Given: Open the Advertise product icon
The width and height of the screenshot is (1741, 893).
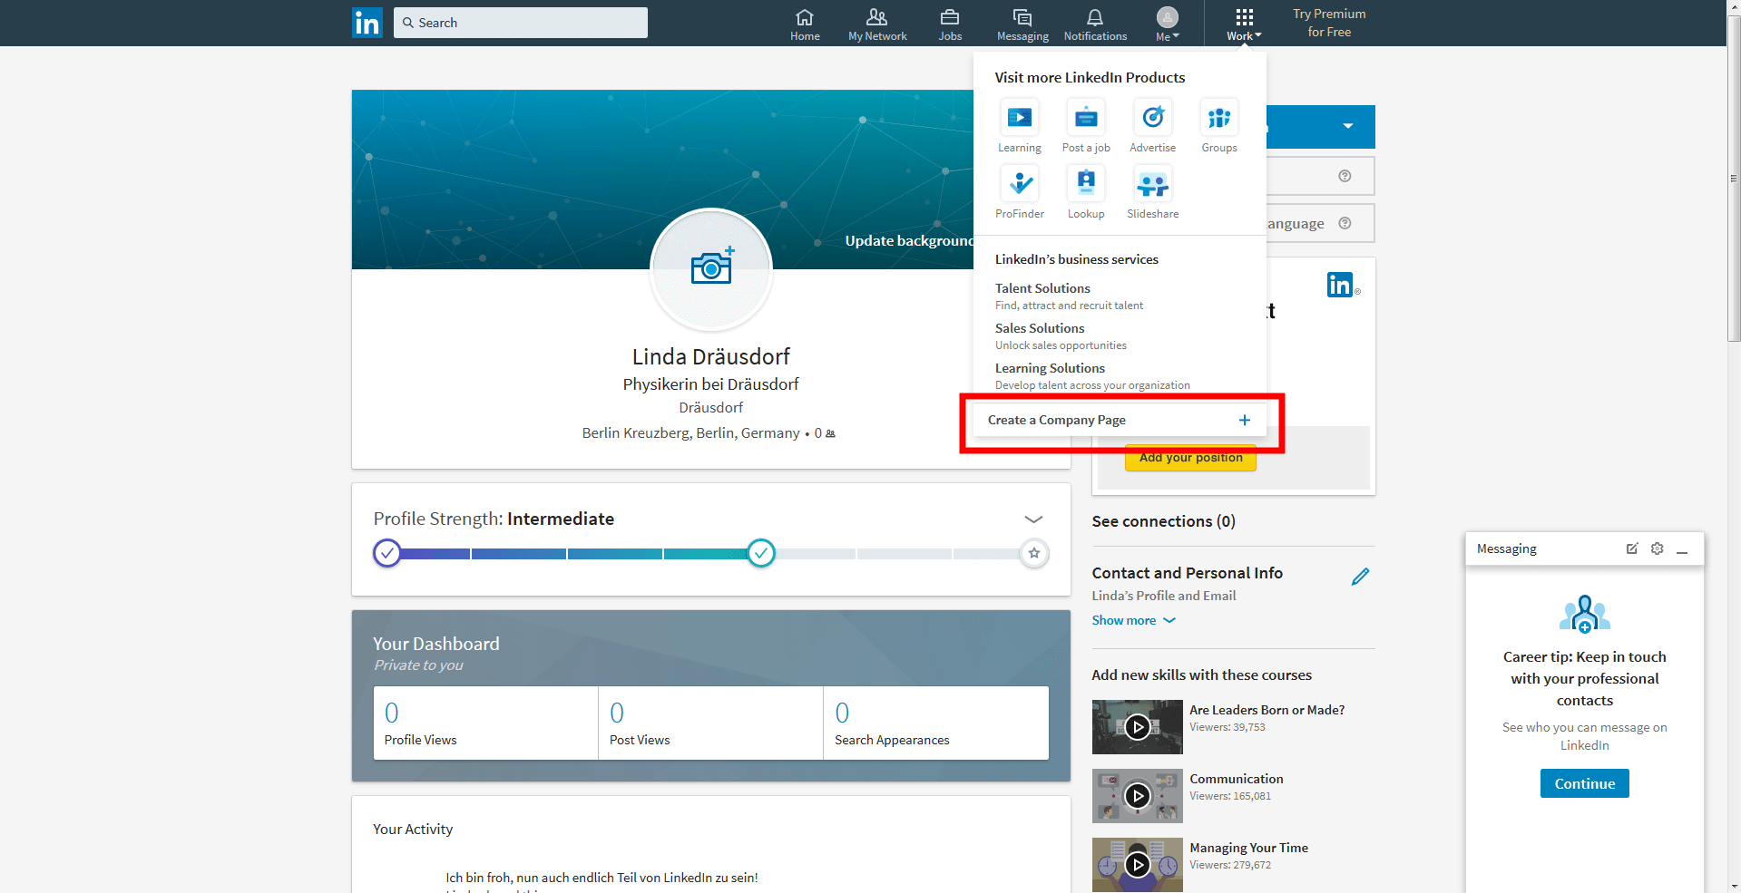Looking at the screenshot, I should (1153, 117).
